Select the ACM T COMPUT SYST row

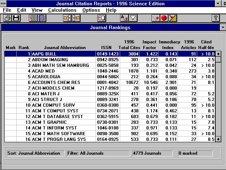tap(110, 111)
